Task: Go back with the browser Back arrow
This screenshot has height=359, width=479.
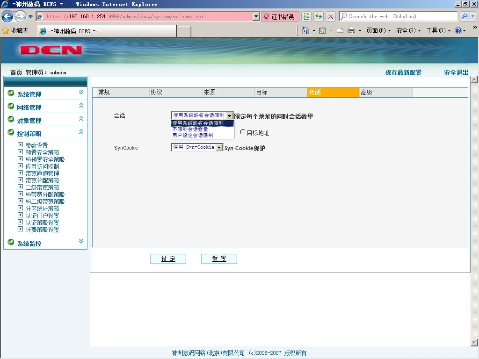Action: 7,16
